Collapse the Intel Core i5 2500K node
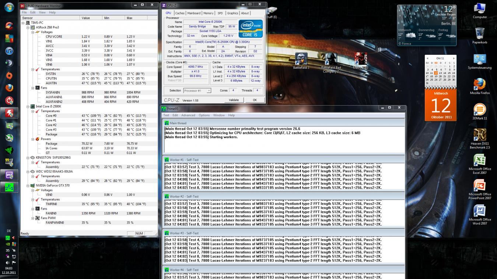497x279 pixels. click(28, 107)
